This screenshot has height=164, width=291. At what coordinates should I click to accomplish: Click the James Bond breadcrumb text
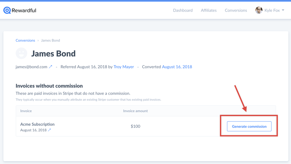click(50, 40)
